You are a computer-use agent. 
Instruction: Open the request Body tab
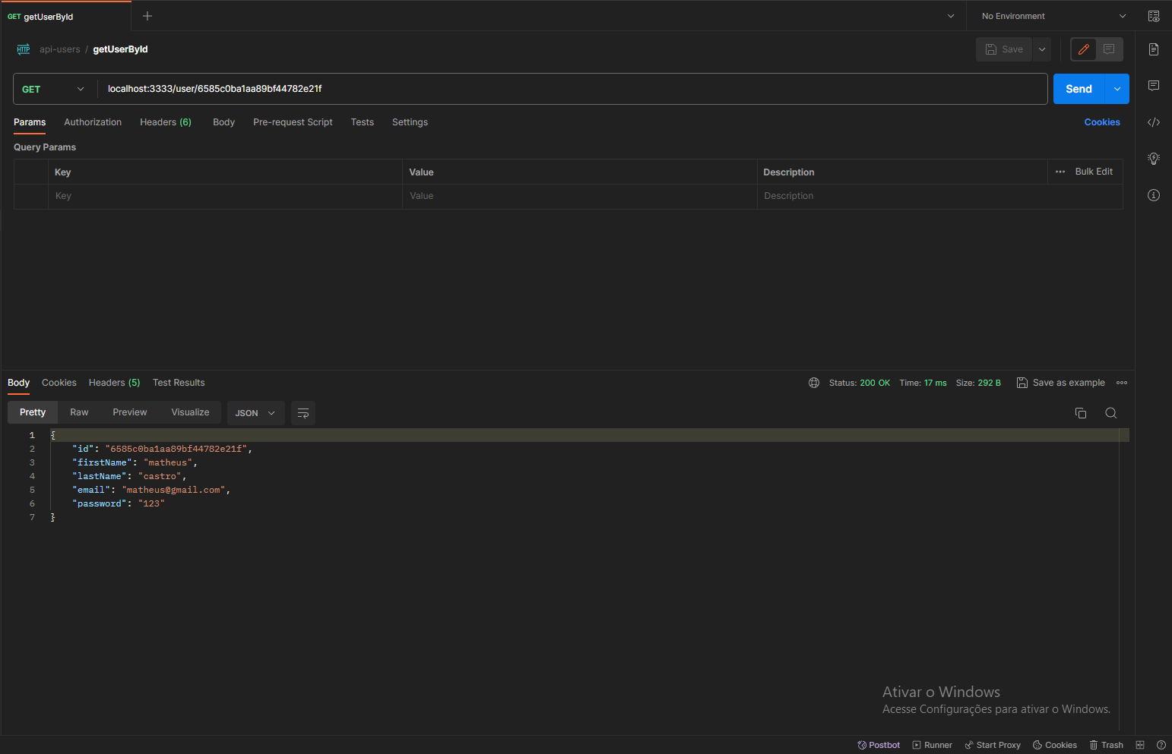pyautogui.click(x=223, y=122)
